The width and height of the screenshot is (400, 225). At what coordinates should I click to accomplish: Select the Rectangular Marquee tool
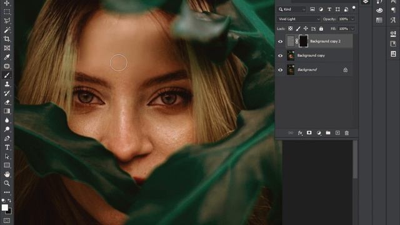[7, 12]
